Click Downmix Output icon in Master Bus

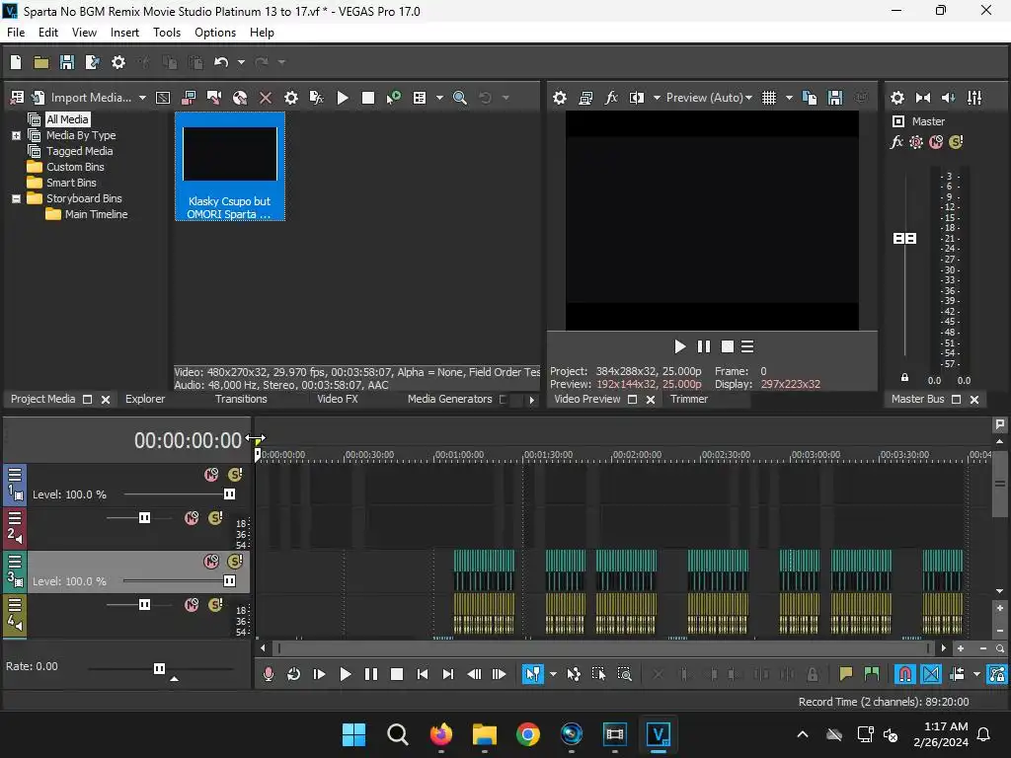coord(923,98)
